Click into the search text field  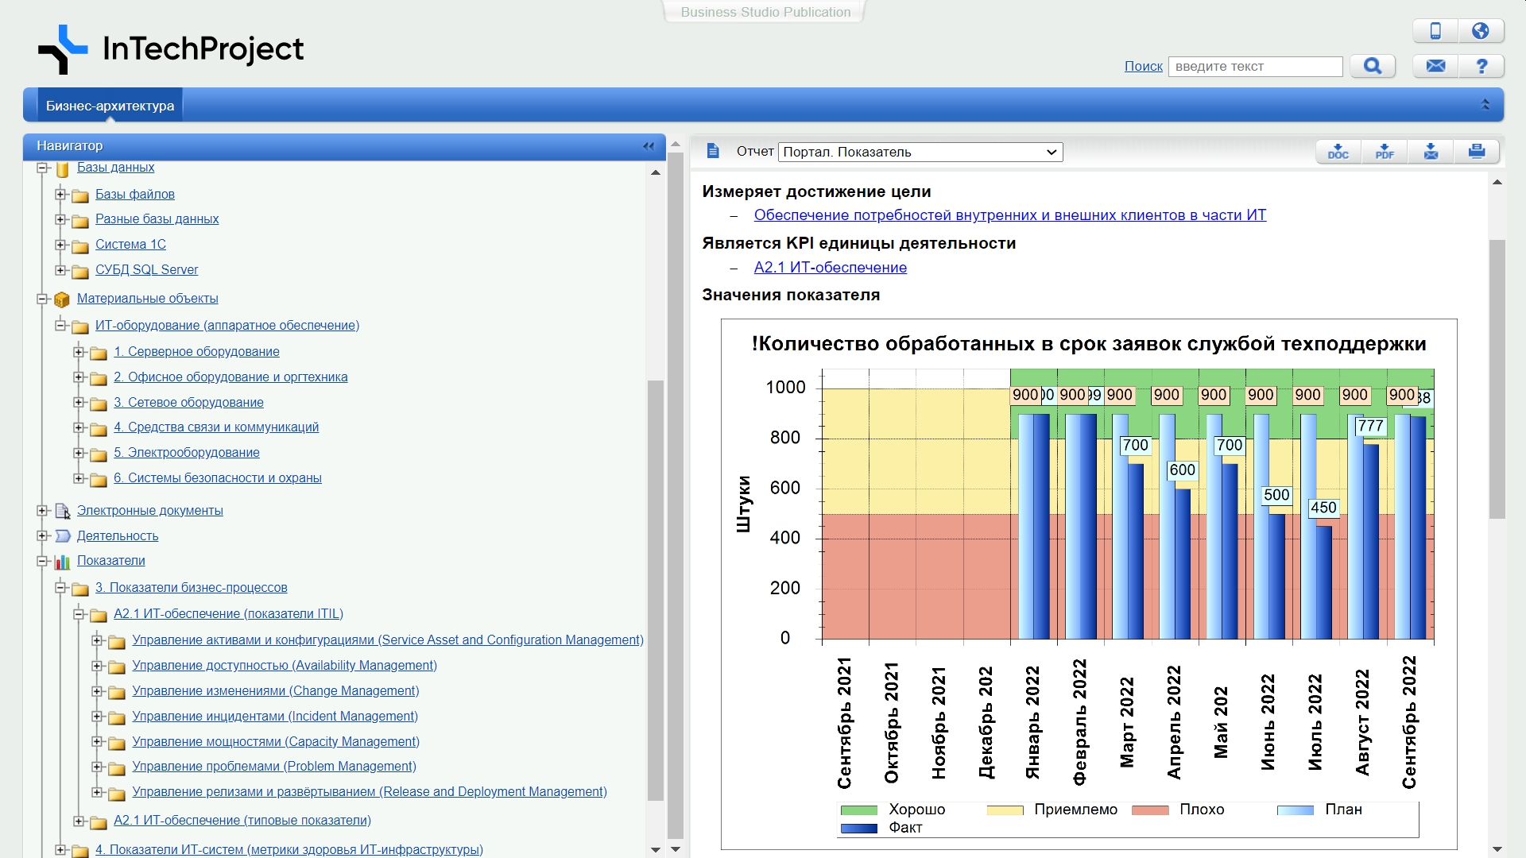click(1255, 67)
